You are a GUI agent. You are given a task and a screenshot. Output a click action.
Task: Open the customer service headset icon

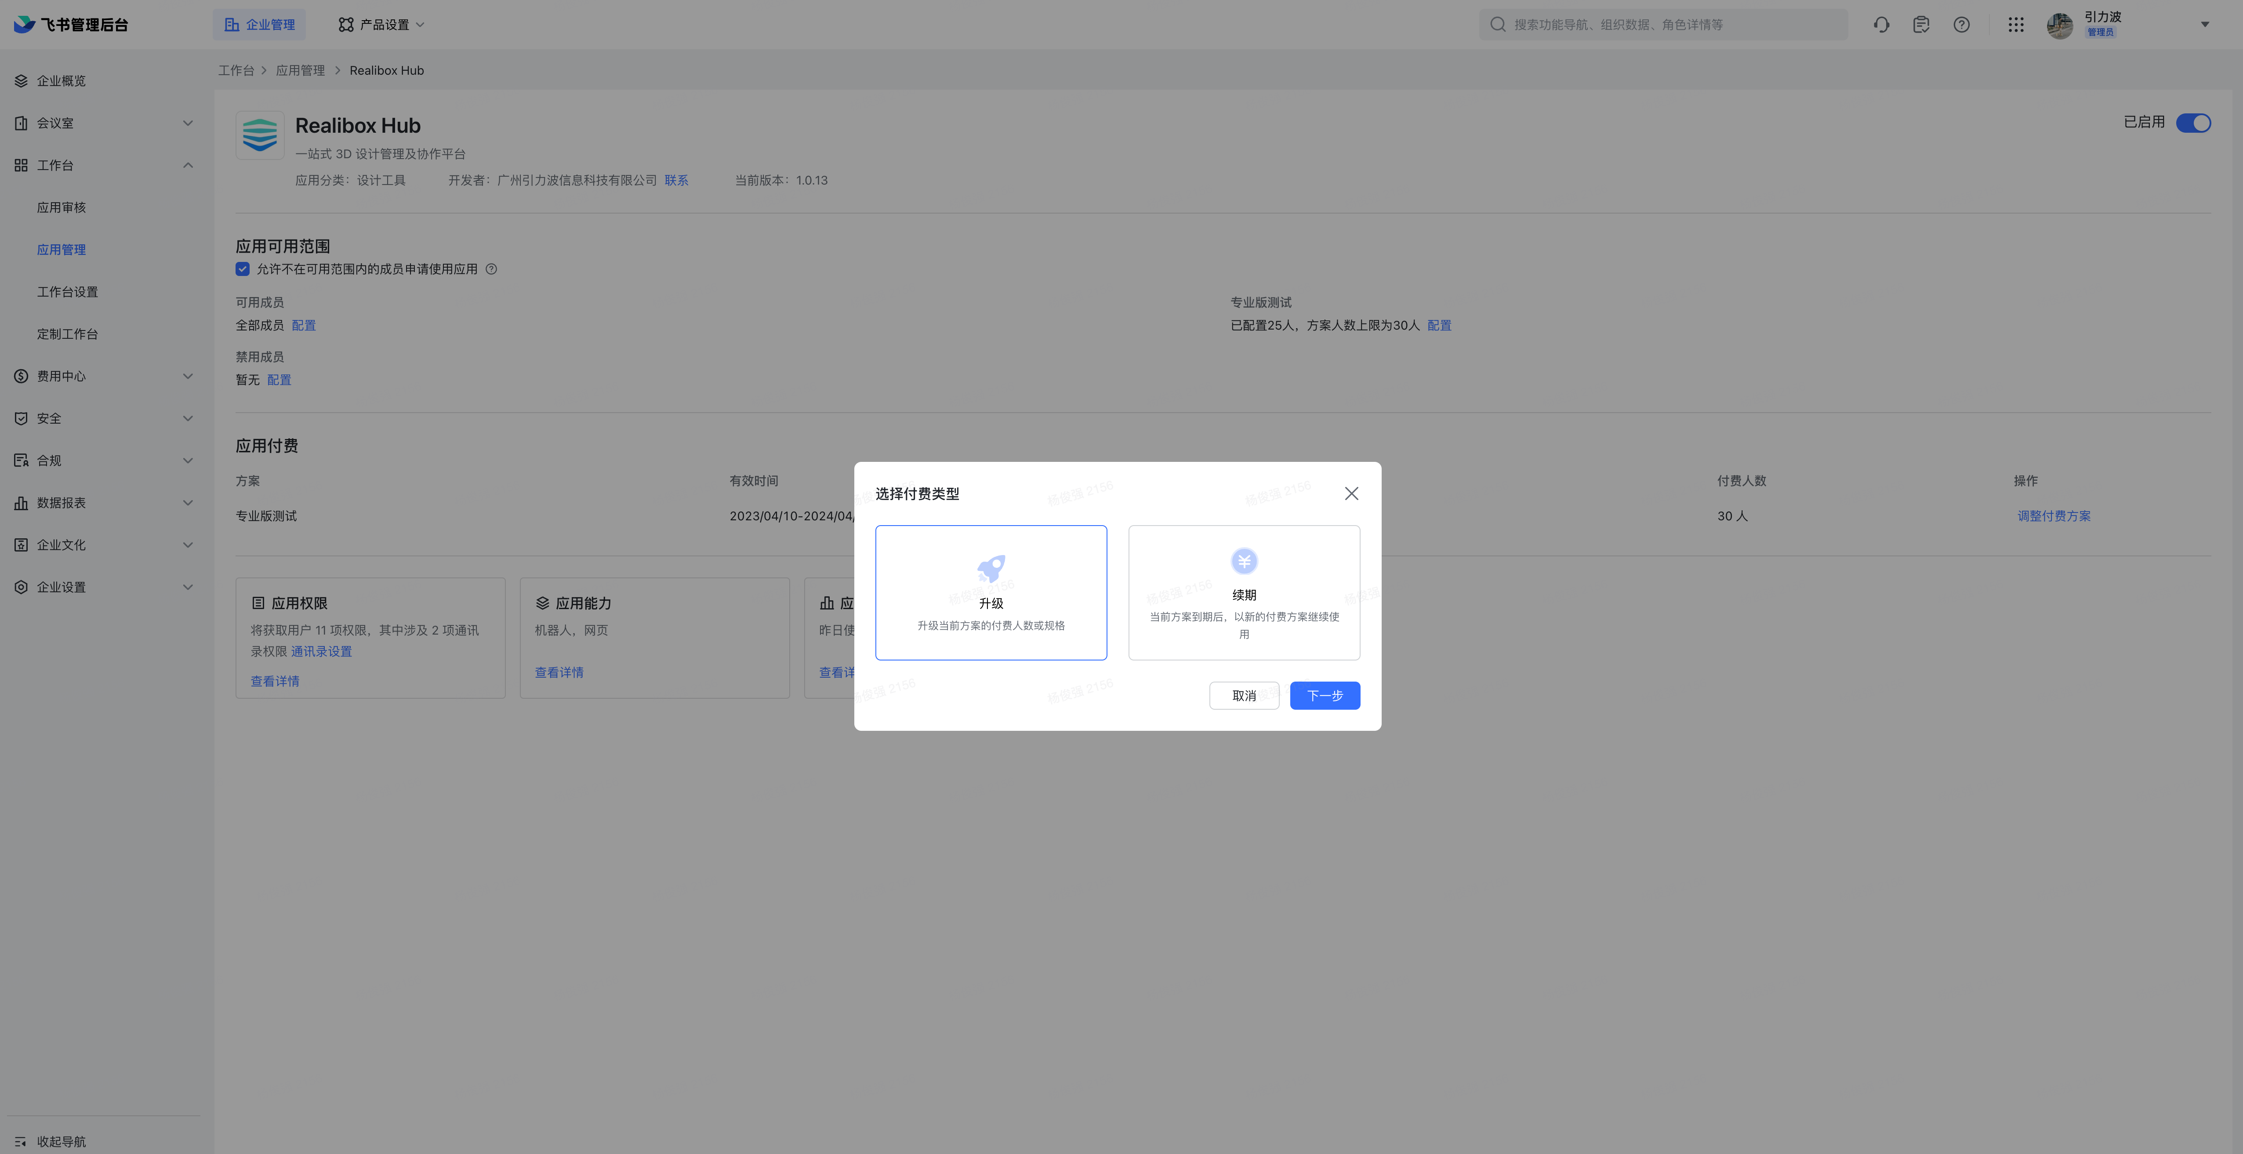tap(1881, 24)
